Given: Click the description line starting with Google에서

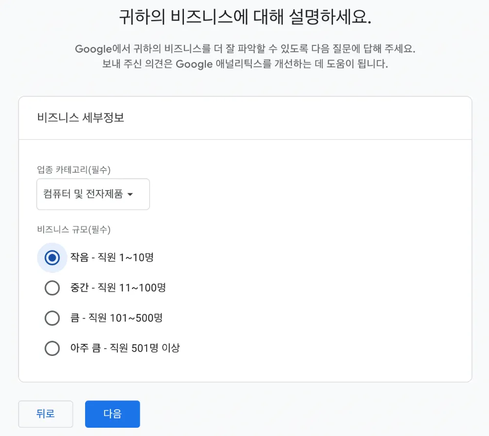Looking at the screenshot, I should (248, 49).
